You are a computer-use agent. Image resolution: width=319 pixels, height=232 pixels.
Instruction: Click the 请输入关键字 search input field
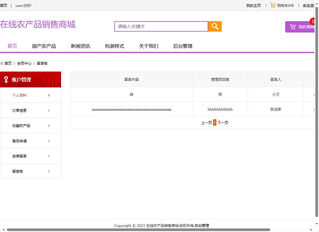pos(161,27)
